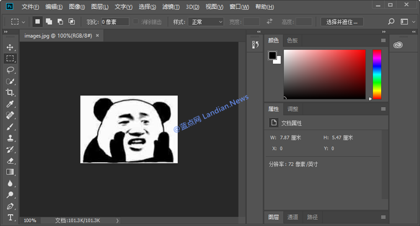Select the Blur tool
Viewport: 420px width, 226px height.
coord(10,183)
